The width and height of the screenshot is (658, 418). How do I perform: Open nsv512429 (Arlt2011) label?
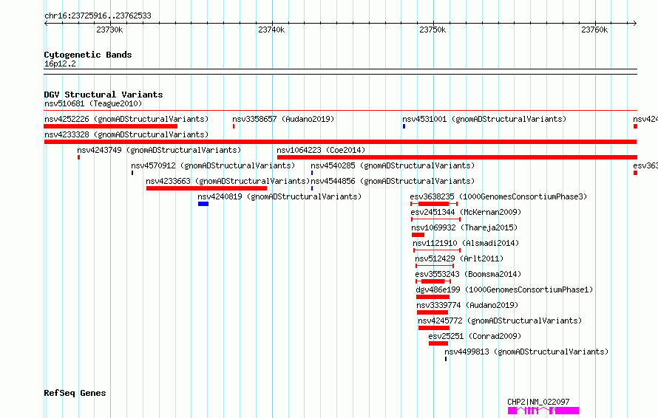click(459, 258)
